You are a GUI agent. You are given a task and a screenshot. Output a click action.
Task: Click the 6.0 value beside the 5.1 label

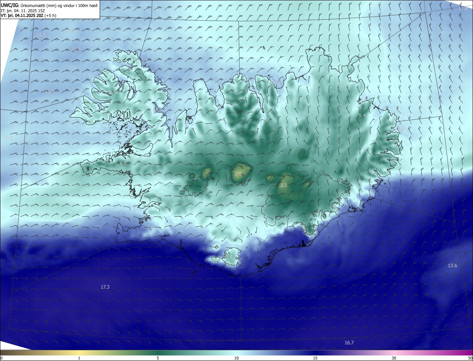[123, 163]
